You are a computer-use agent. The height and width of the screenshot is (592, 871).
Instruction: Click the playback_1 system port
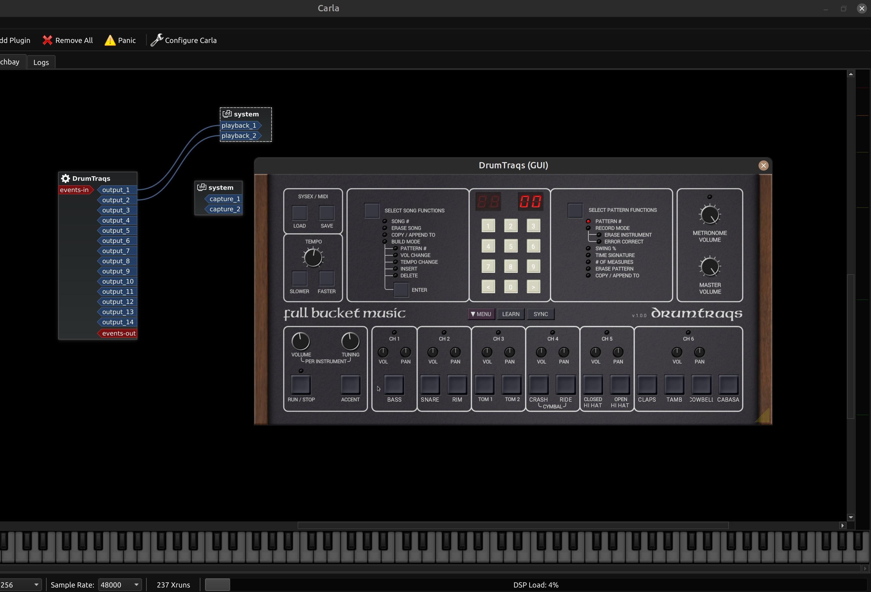coord(240,125)
